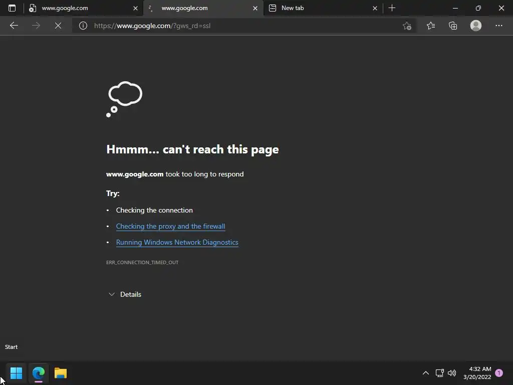Stop loading the page
This screenshot has height=385, width=513.
(58, 26)
